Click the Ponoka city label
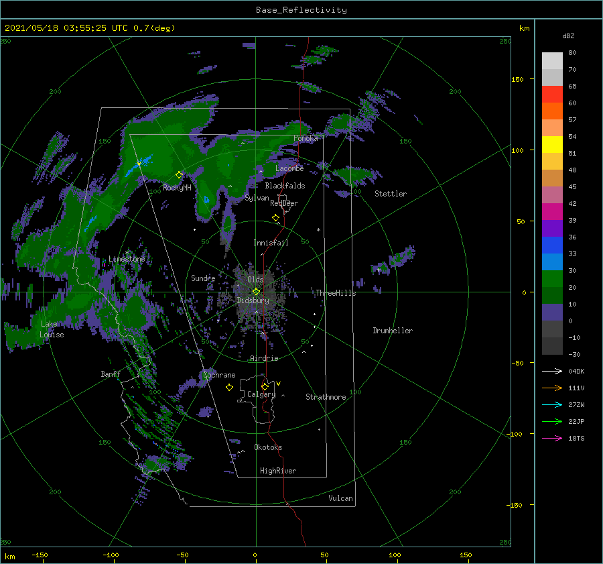 [x=306, y=138]
